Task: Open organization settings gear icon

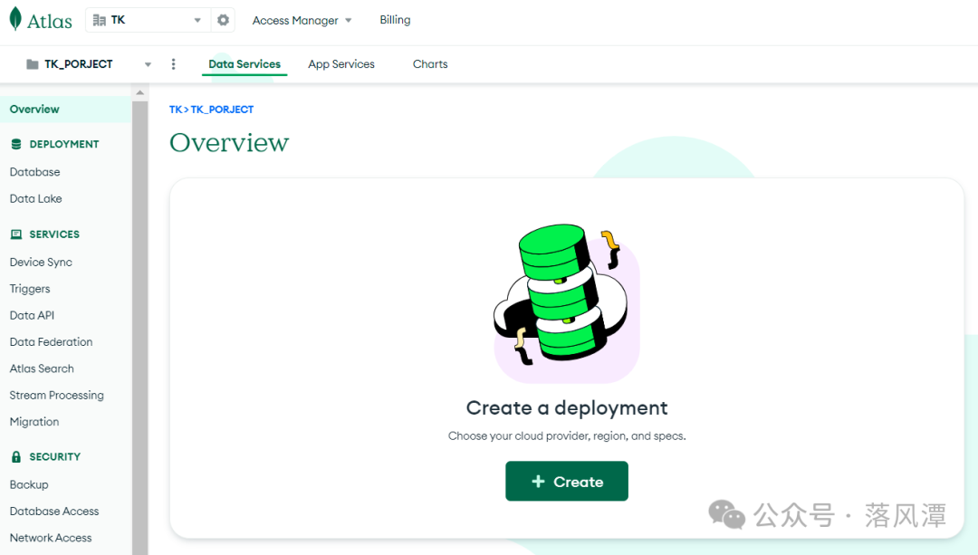Action: pyautogui.click(x=223, y=20)
